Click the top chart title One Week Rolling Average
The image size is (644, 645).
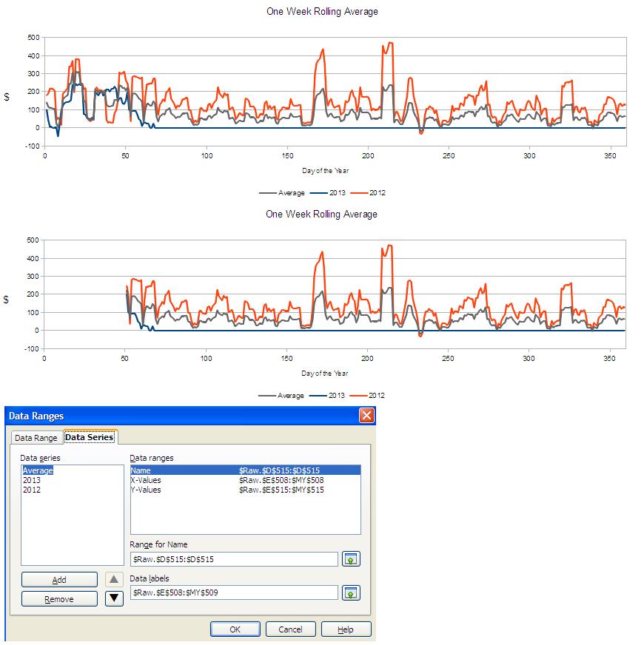(x=322, y=12)
